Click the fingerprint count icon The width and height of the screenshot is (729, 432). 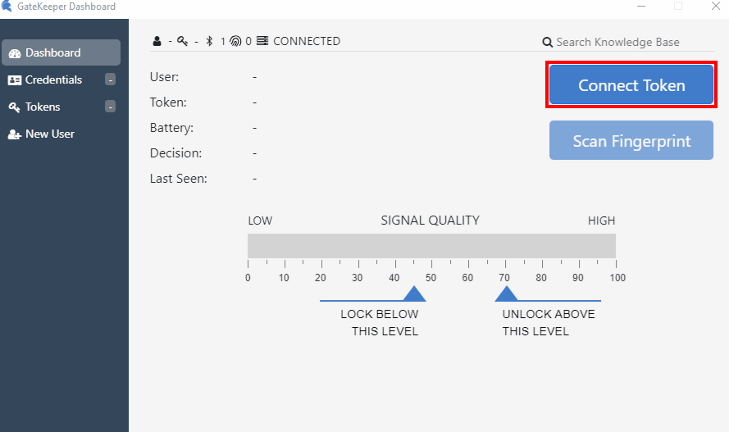[x=235, y=42]
